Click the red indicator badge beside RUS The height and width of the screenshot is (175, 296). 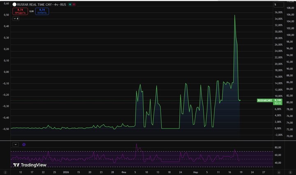tap(74, 4)
